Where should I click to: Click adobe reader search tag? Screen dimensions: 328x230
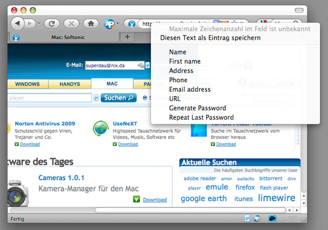coord(200,178)
